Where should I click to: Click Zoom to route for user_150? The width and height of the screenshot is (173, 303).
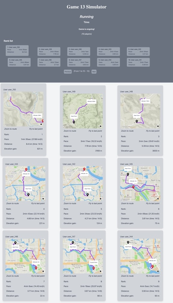tap(10, 129)
